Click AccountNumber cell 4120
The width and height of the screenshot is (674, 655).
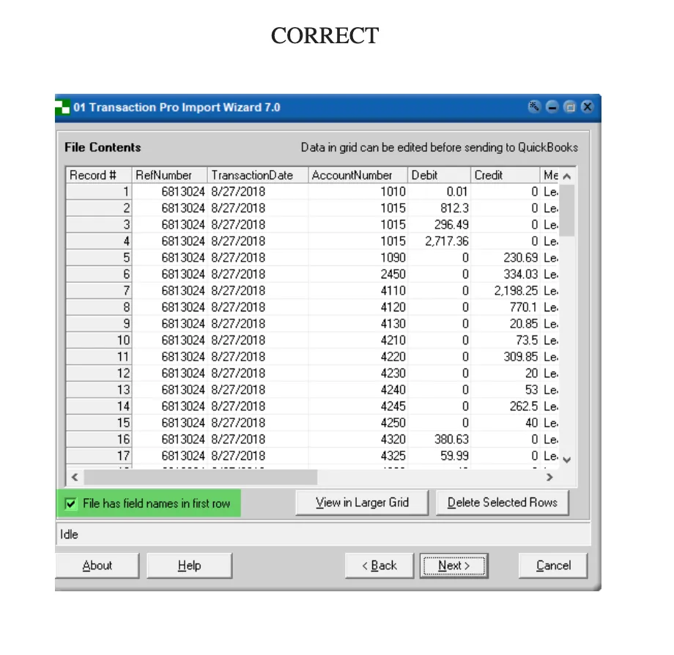pyautogui.click(x=358, y=307)
